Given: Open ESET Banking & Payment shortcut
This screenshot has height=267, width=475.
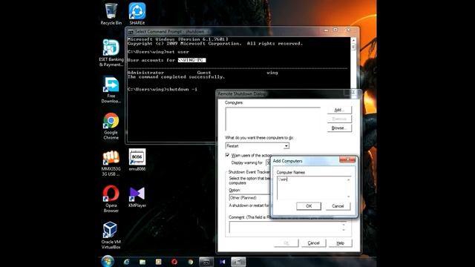Looking at the screenshot, I should pyautogui.click(x=111, y=53).
